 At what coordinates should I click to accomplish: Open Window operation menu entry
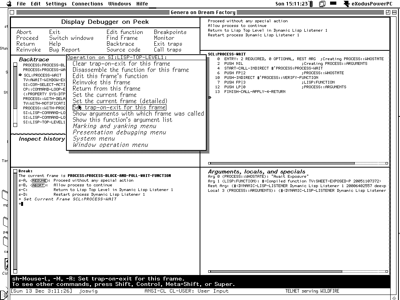point(111,145)
